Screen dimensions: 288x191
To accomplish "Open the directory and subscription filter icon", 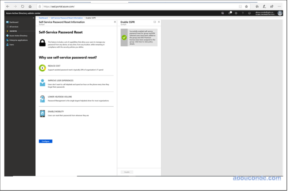I will [x=223, y=13].
